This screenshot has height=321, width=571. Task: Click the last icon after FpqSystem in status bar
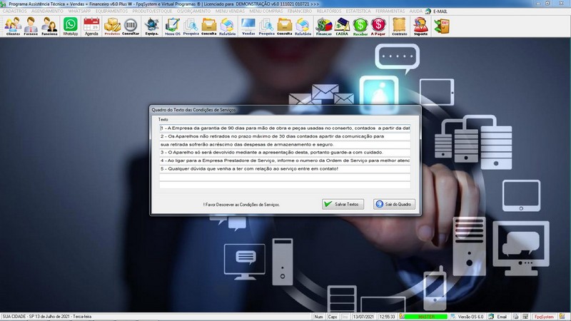pyautogui.click(x=562, y=317)
